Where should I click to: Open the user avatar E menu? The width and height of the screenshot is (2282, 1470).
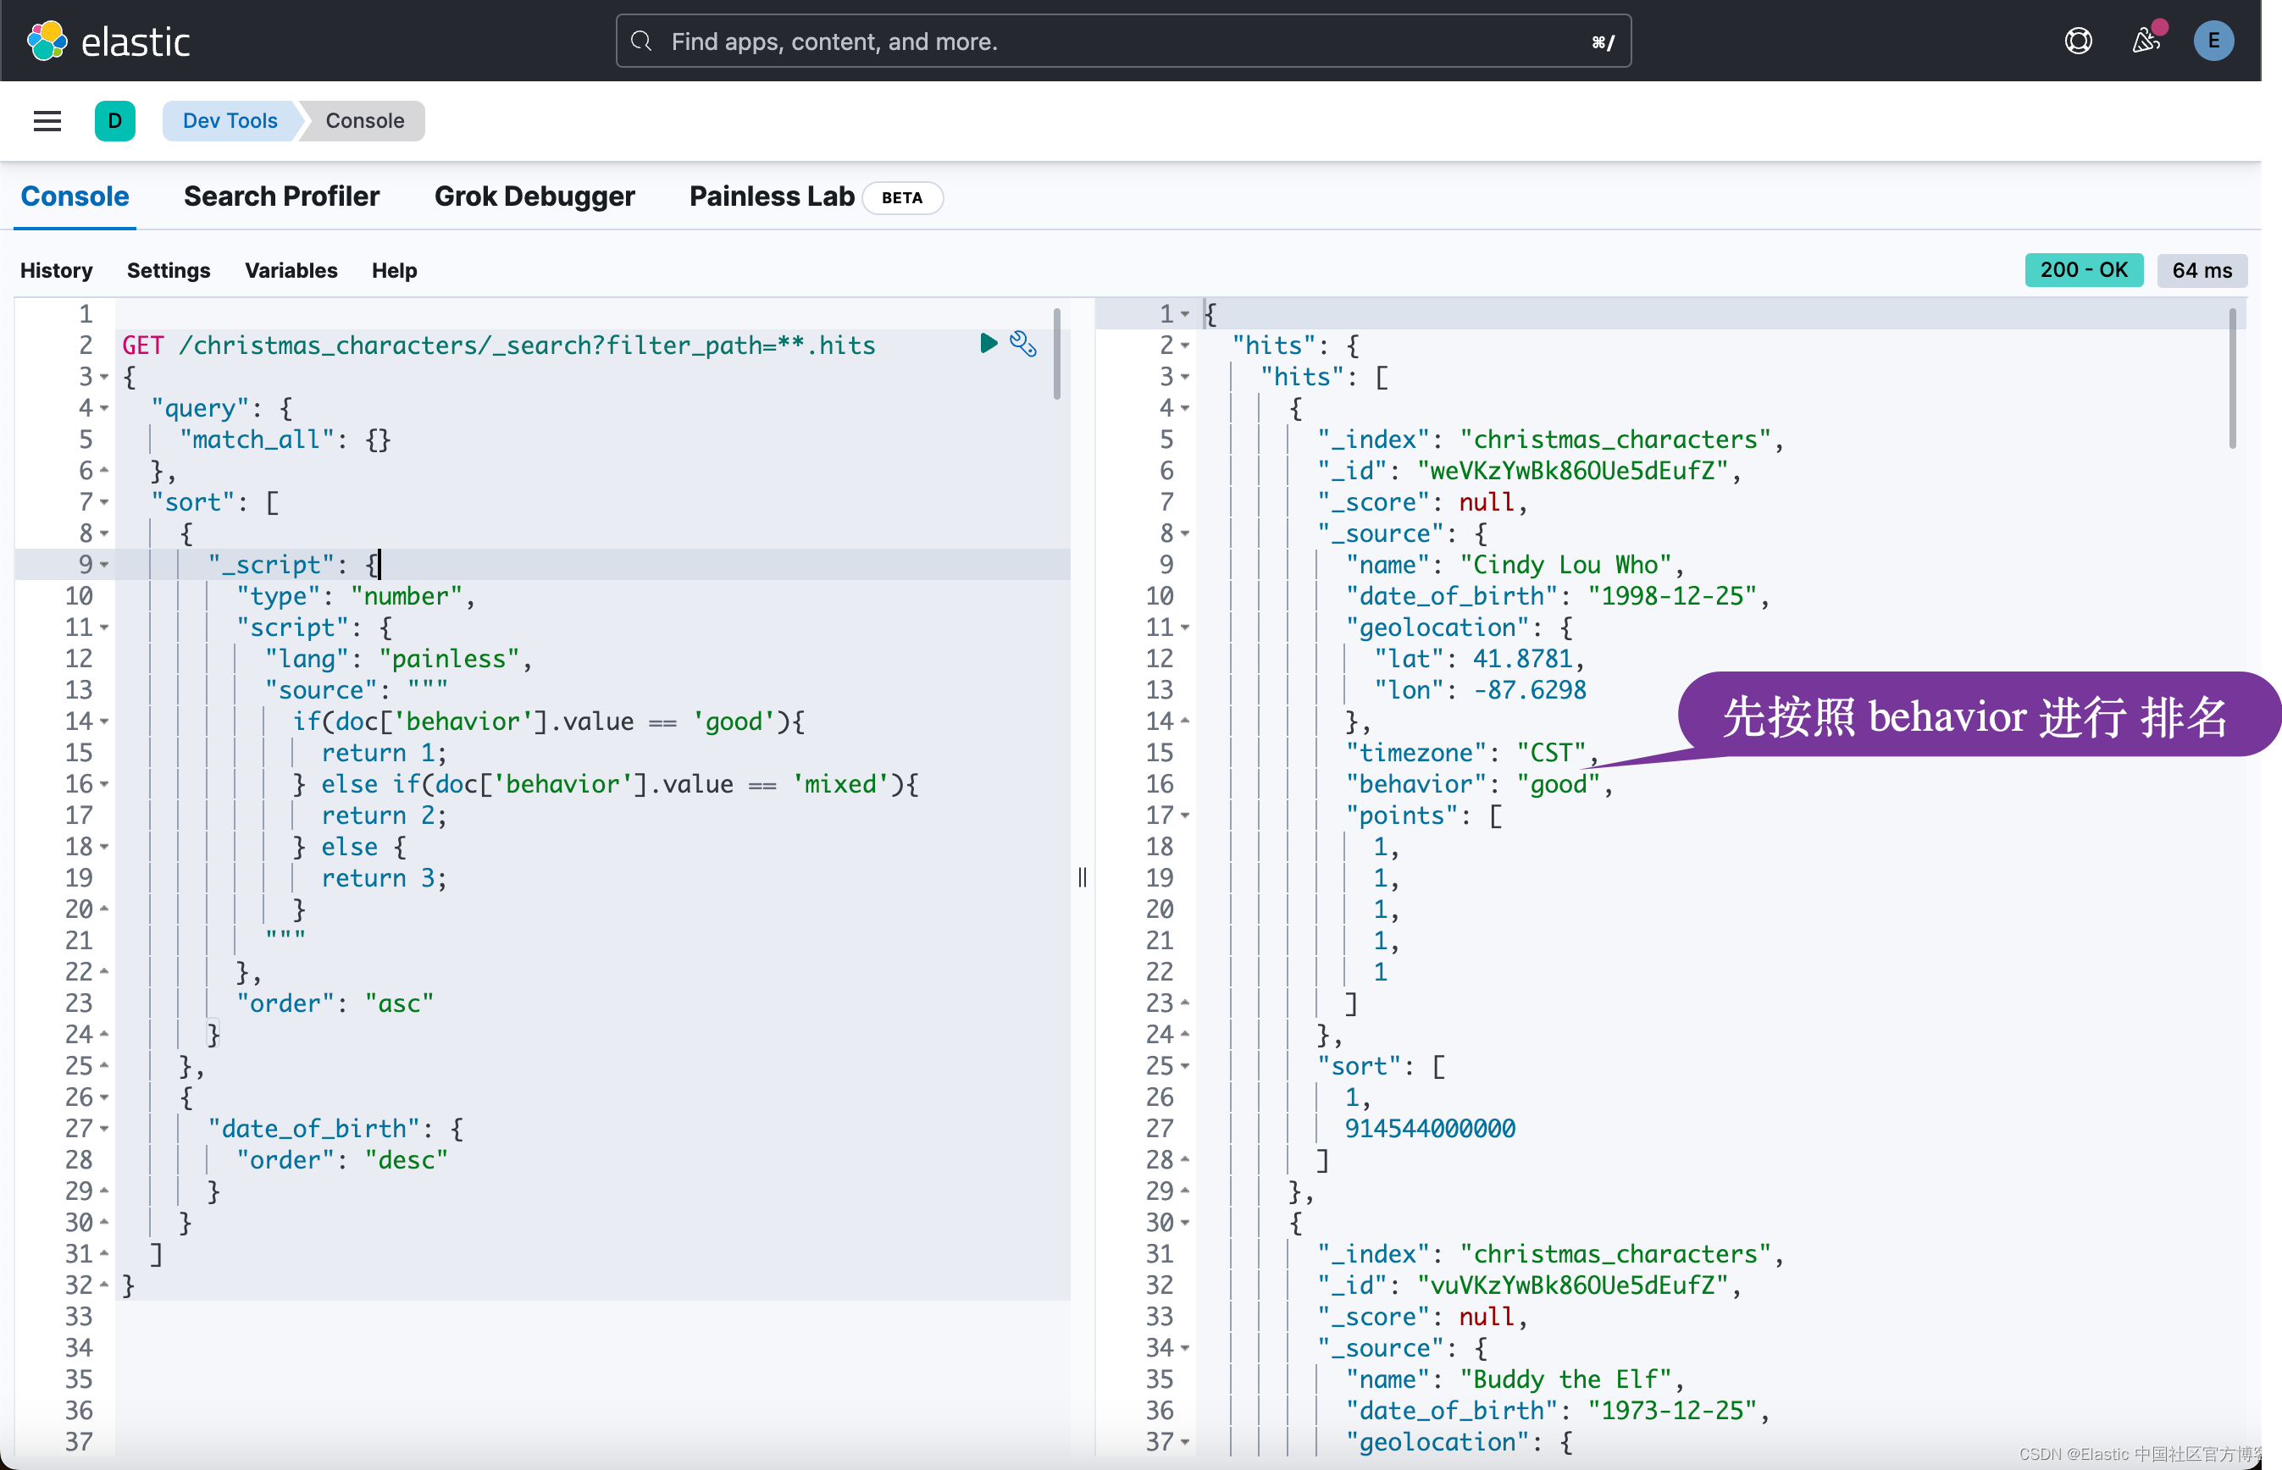coord(2214,40)
